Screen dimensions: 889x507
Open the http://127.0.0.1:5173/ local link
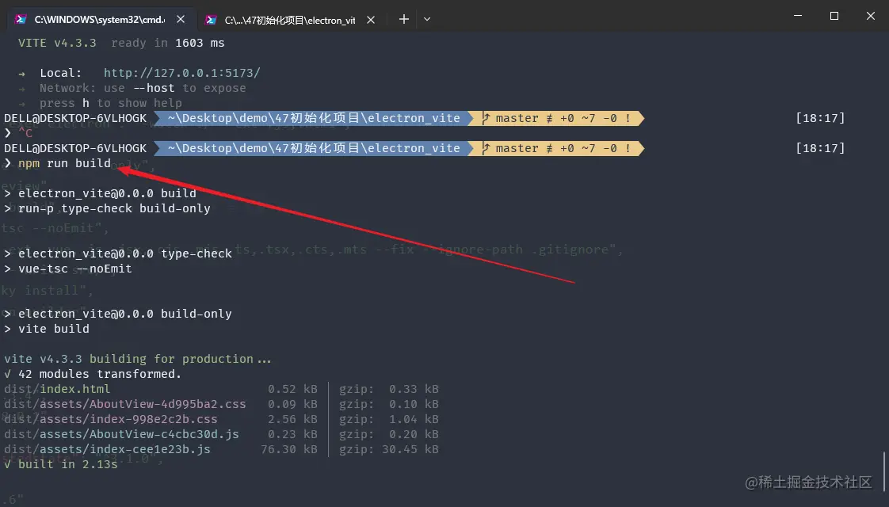tap(182, 73)
